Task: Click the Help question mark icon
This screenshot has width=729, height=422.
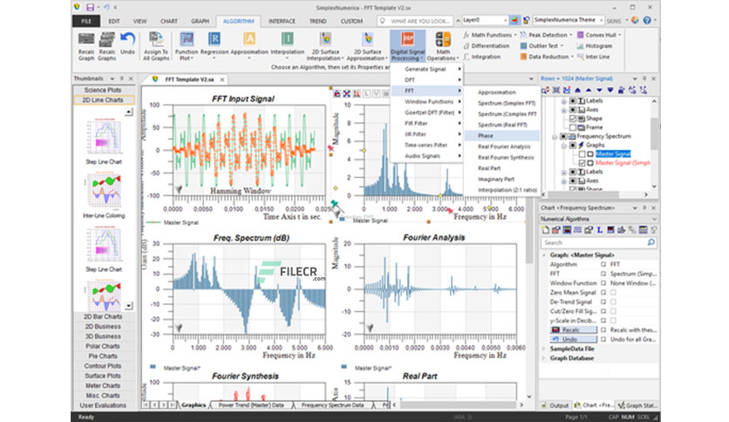Action: 647,20
